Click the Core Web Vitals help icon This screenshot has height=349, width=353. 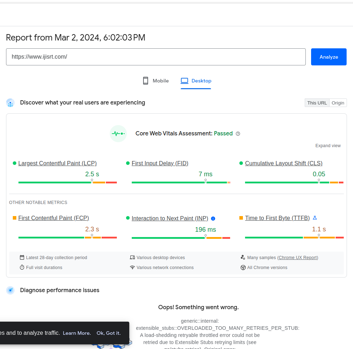coord(238,134)
